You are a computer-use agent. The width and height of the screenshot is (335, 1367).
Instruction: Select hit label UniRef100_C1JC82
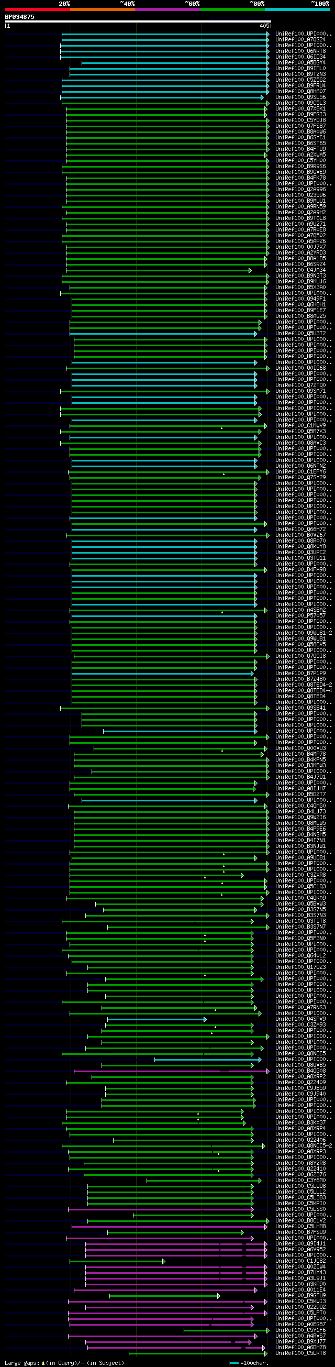pyautogui.click(x=300, y=1261)
